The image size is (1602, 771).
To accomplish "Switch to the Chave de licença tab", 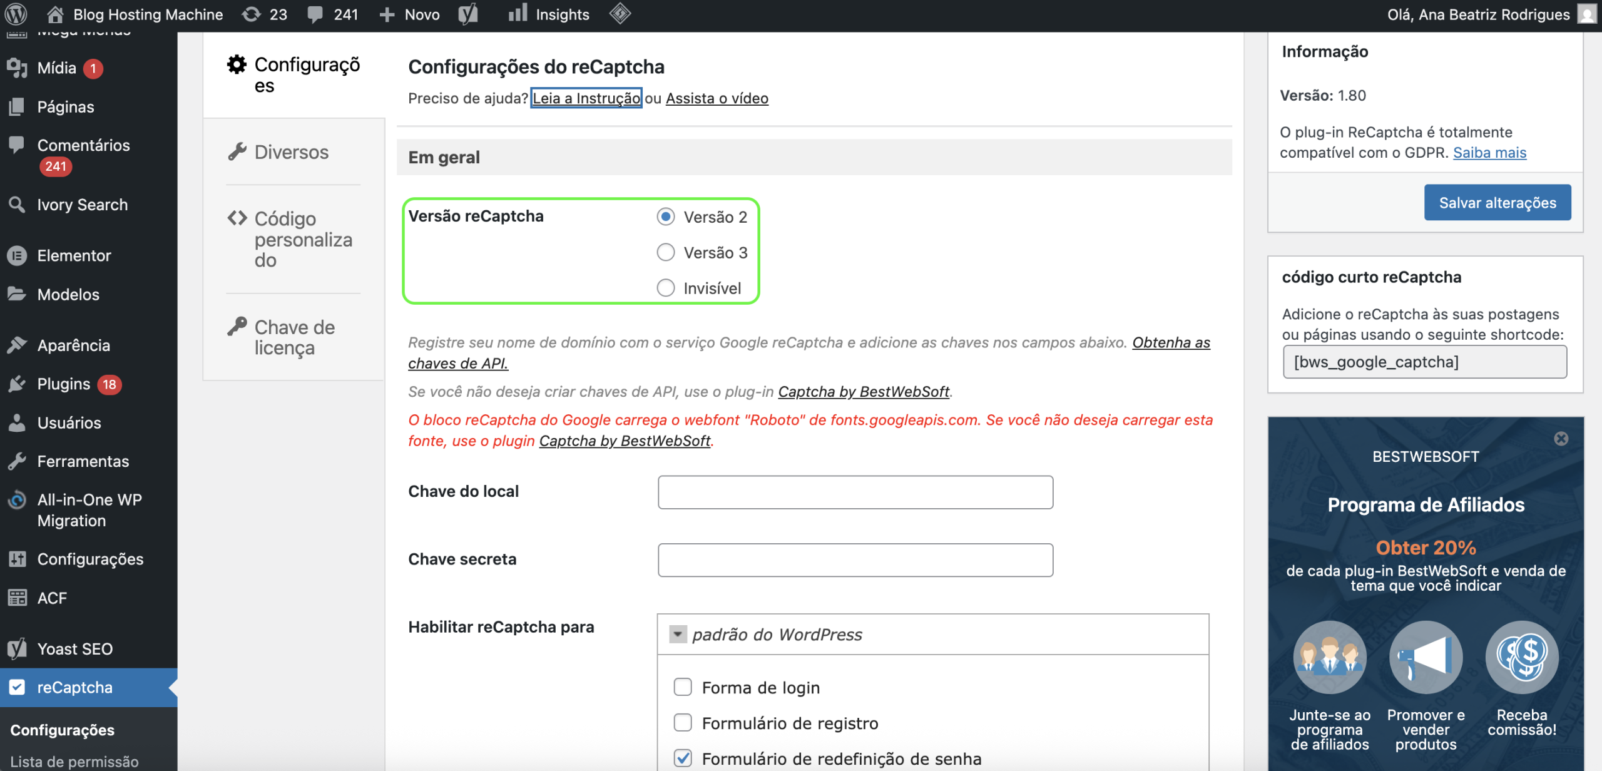I will pos(293,337).
